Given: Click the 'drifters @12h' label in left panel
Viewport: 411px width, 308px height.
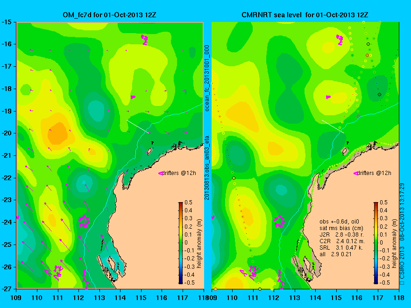Looking at the screenshot, I should point(179,173).
